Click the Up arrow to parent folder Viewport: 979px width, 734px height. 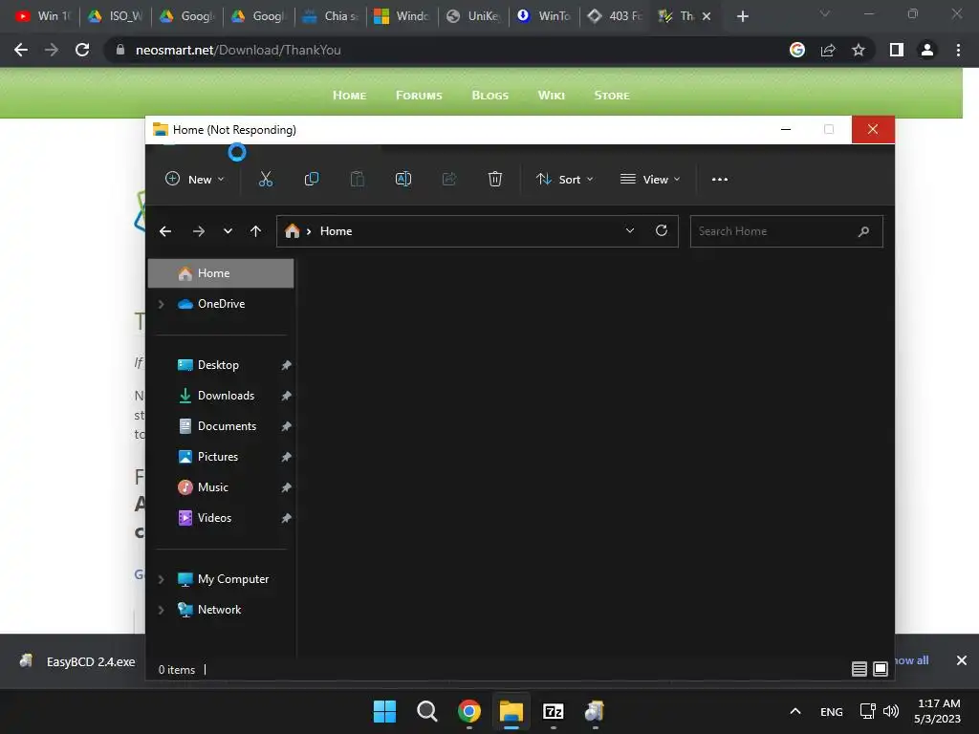[255, 231]
